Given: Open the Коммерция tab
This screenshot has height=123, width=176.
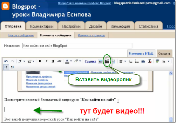Looking at the screenshot, I should [120, 26].
